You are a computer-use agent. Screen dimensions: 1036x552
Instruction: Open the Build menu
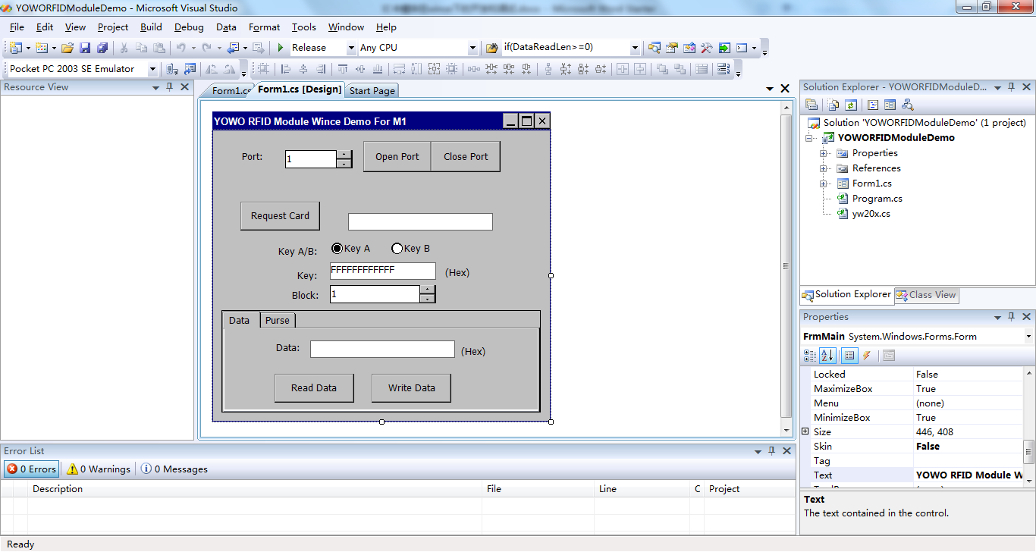(x=151, y=27)
